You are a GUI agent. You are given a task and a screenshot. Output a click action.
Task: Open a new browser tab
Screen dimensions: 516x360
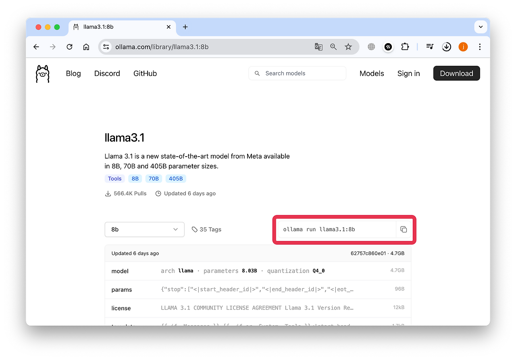[x=185, y=27]
